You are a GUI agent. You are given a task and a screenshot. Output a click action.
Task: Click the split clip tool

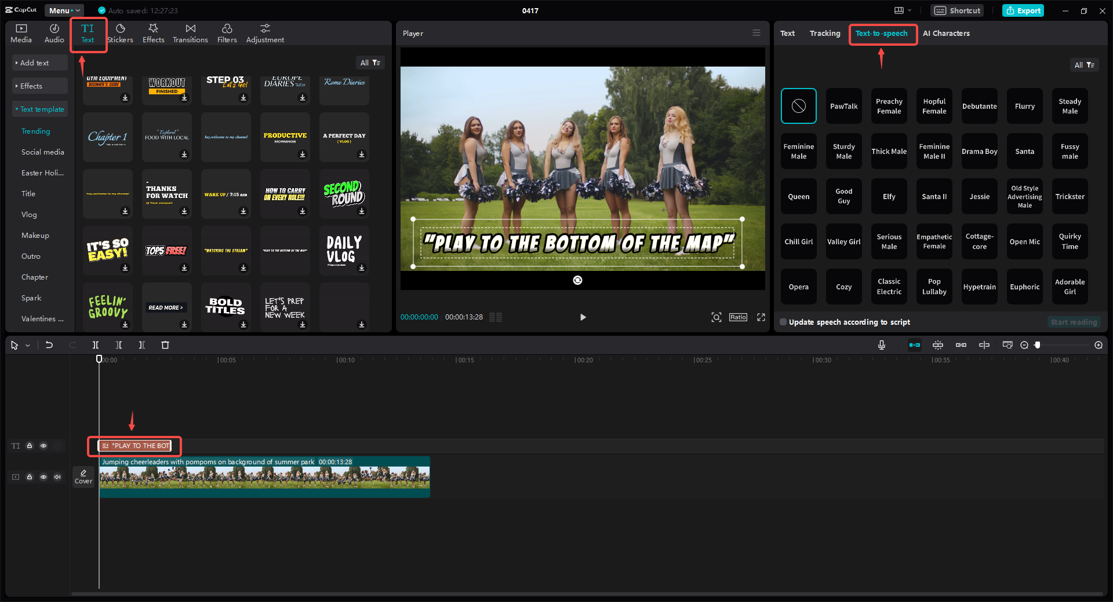pos(96,345)
